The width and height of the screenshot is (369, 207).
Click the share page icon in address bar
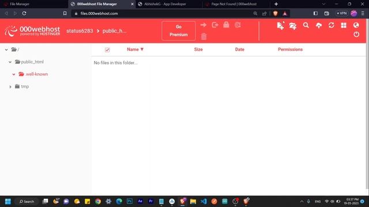click(x=264, y=14)
